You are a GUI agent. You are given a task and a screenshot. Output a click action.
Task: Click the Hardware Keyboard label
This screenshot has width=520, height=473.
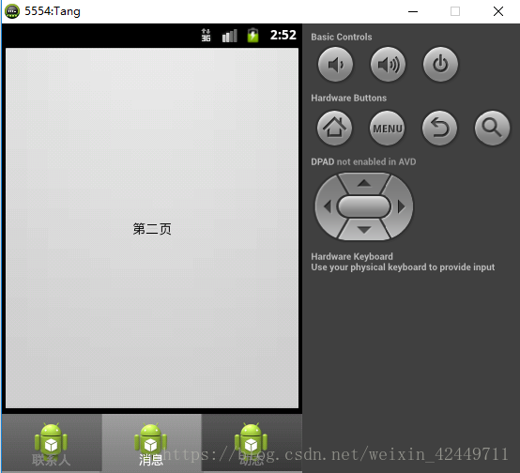pos(352,256)
